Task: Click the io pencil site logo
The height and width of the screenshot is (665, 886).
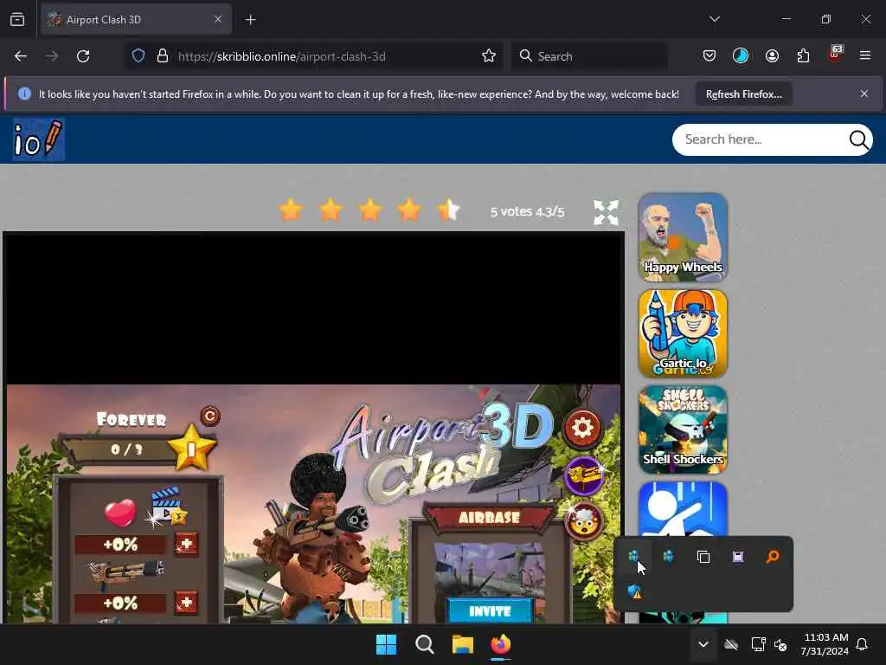Action: point(38,139)
